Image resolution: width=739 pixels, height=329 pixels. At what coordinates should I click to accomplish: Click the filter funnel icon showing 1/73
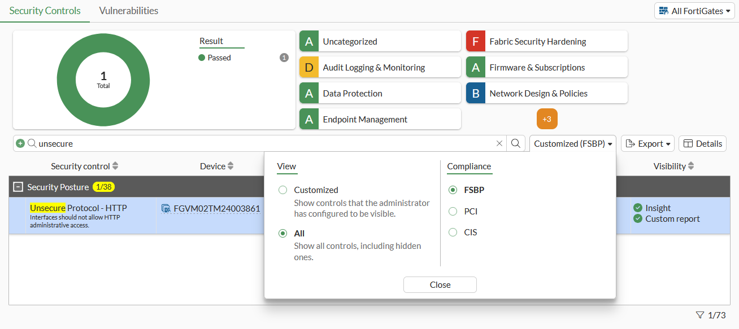700,315
